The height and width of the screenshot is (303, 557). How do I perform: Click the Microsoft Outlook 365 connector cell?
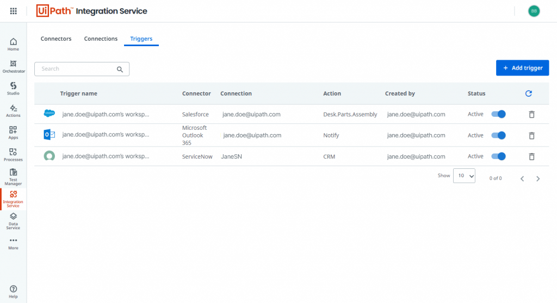pyautogui.click(x=194, y=135)
